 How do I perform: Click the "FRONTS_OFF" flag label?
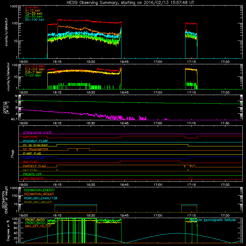[33, 174]
